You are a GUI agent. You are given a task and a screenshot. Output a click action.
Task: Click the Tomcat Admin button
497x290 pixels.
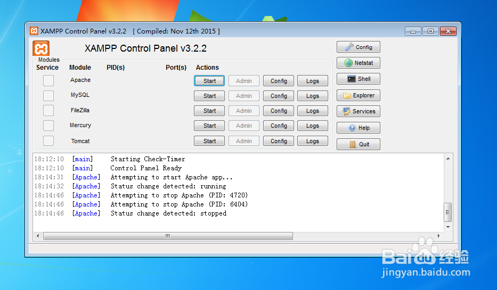tap(244, 140)
